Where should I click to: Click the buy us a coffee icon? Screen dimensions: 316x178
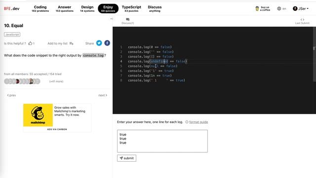click(x=257, y=8)
